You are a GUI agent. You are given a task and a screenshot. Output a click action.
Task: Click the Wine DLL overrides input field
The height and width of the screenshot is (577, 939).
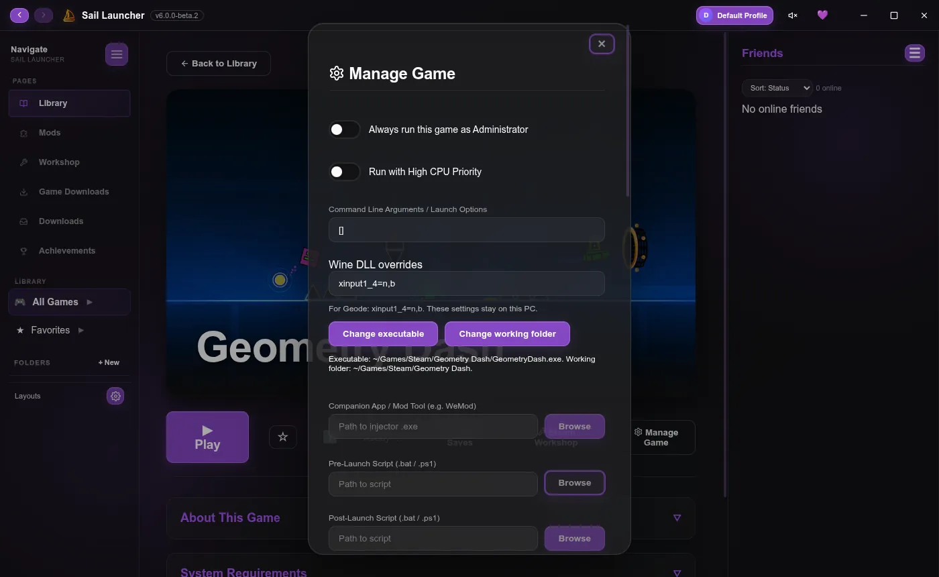[466, 283]
